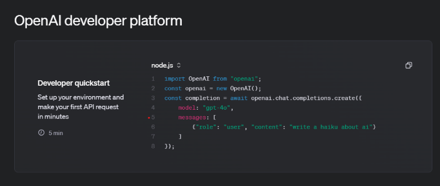Click the clock icon beside 5 min
The image size is (440, 186).
(41, 133)
